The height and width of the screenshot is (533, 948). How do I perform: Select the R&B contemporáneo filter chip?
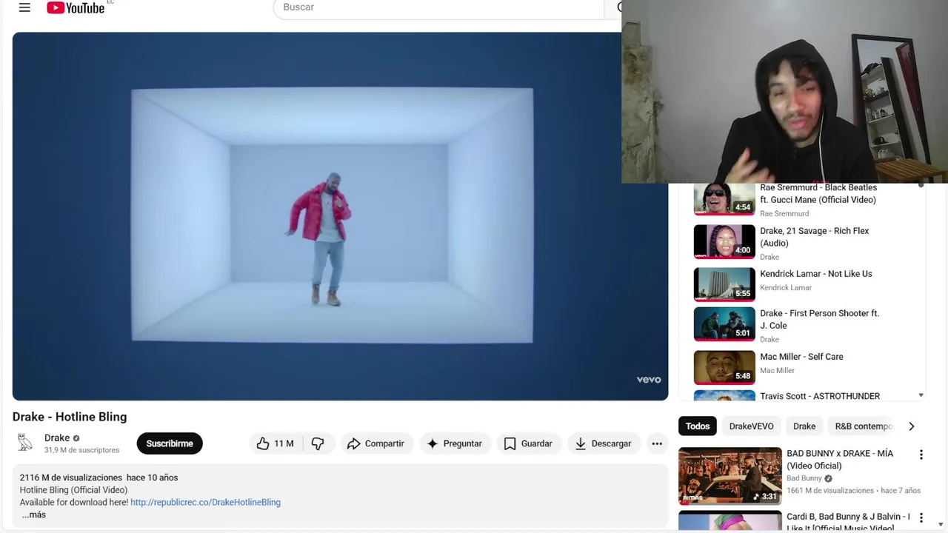click(x=863, y=426)
